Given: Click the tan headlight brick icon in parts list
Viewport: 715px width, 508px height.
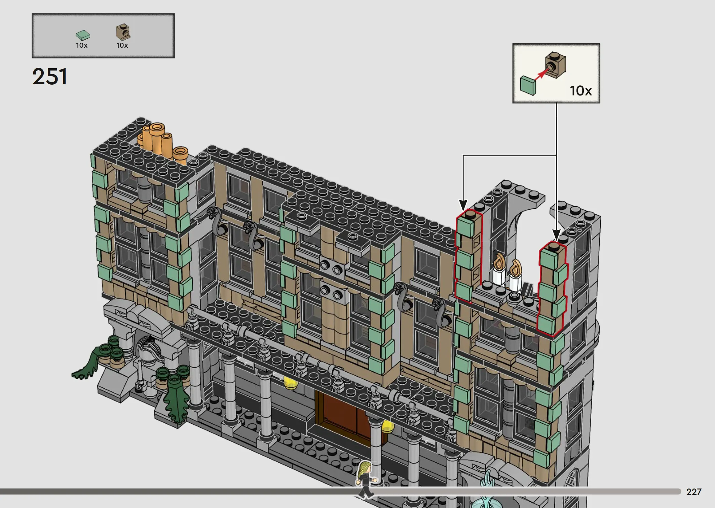Looking at the screenshot, I should pos(123,32).
